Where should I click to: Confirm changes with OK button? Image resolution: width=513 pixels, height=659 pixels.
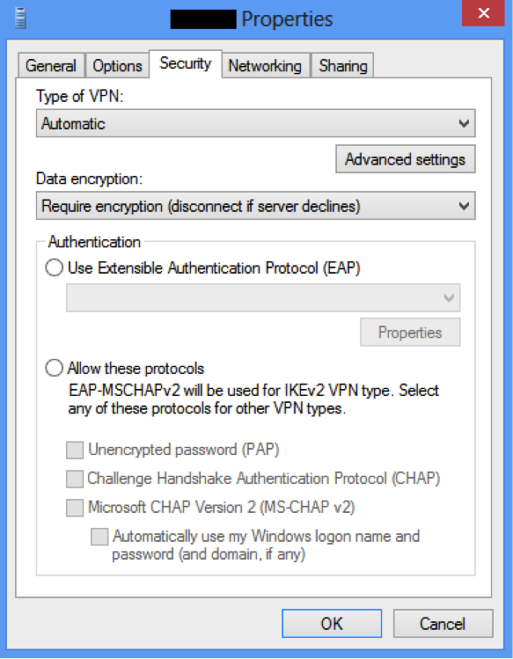coord(332,624)
